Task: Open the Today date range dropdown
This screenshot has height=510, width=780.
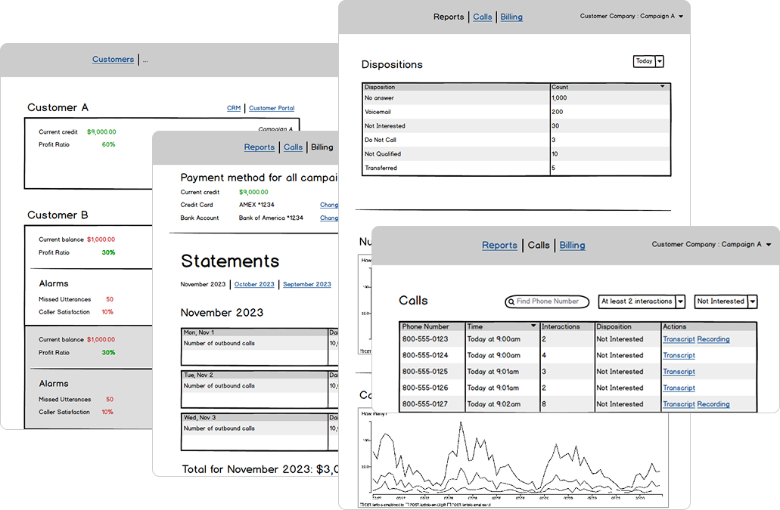Action: point(659,61)
